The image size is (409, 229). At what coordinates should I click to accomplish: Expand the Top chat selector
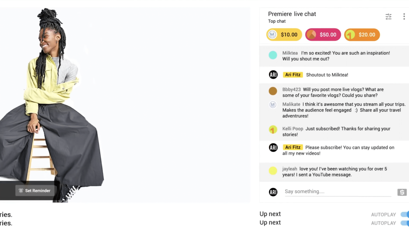[x=277, y=21]
